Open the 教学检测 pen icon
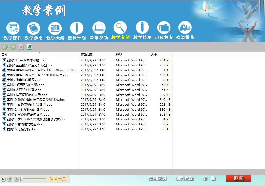Viewport: 265px width, 186px height. click(142, 27)
